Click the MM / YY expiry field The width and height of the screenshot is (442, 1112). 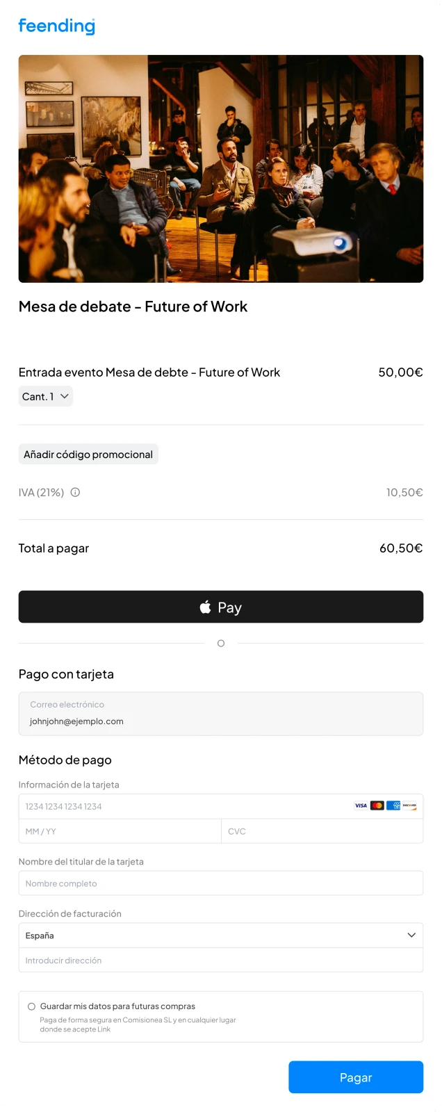120,831
